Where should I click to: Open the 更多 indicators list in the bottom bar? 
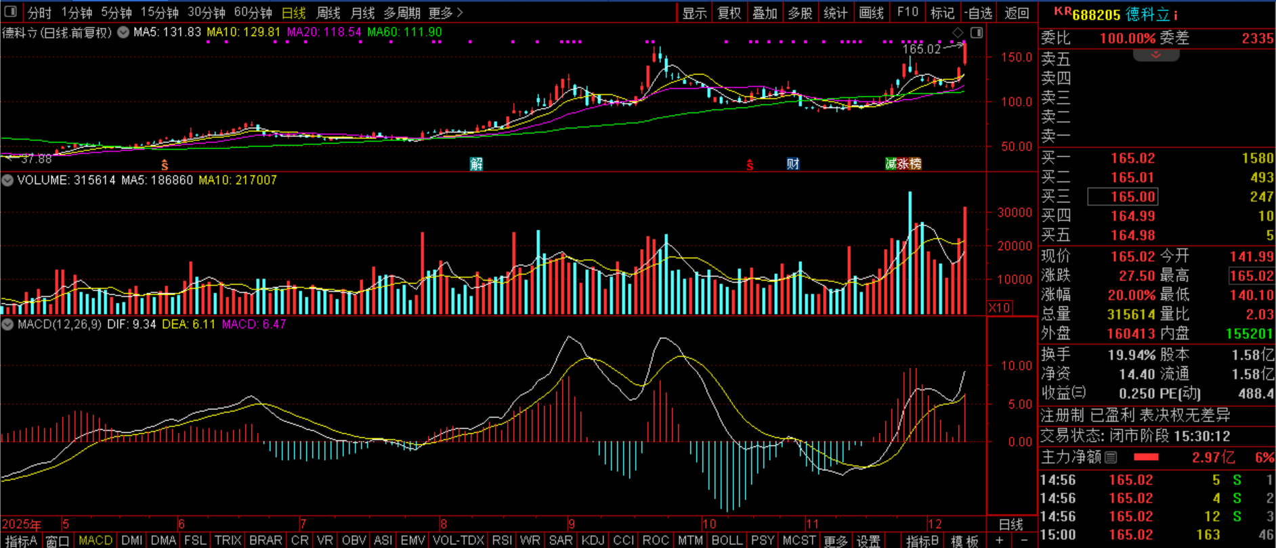835,541
